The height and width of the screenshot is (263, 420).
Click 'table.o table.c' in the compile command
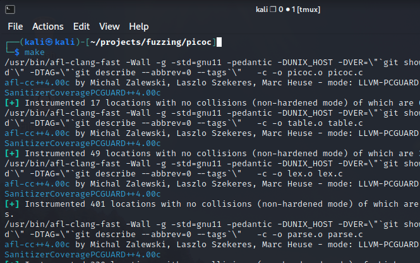[x=325, y=123]
